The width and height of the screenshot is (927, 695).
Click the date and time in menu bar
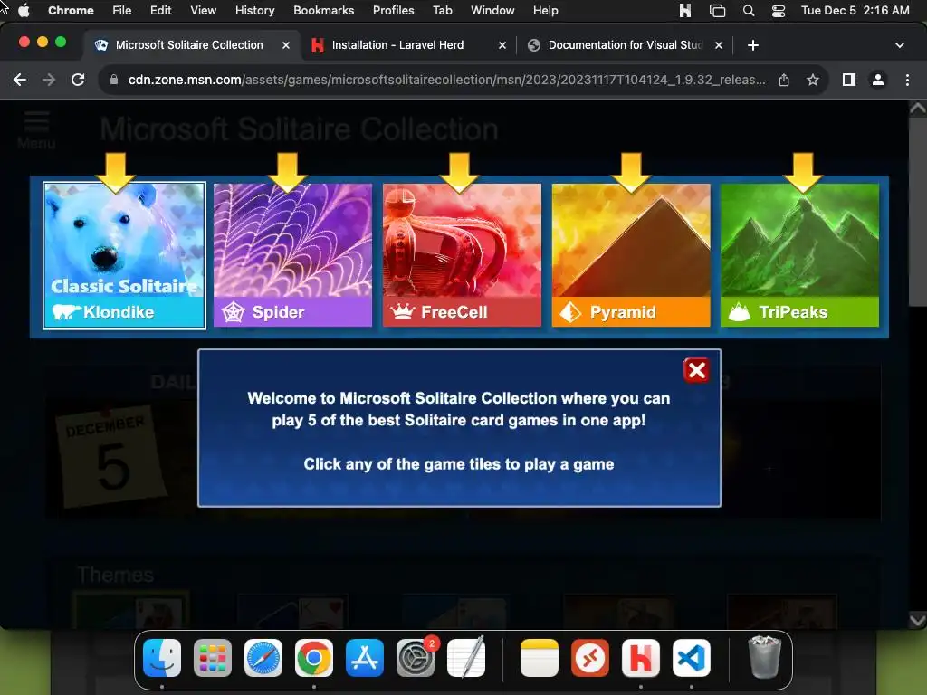[x=855, y=10]
